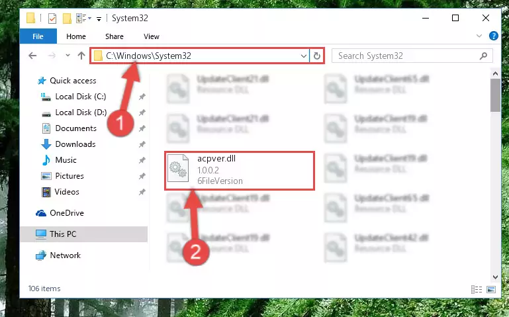Open the Help icon

pos(493,36)
